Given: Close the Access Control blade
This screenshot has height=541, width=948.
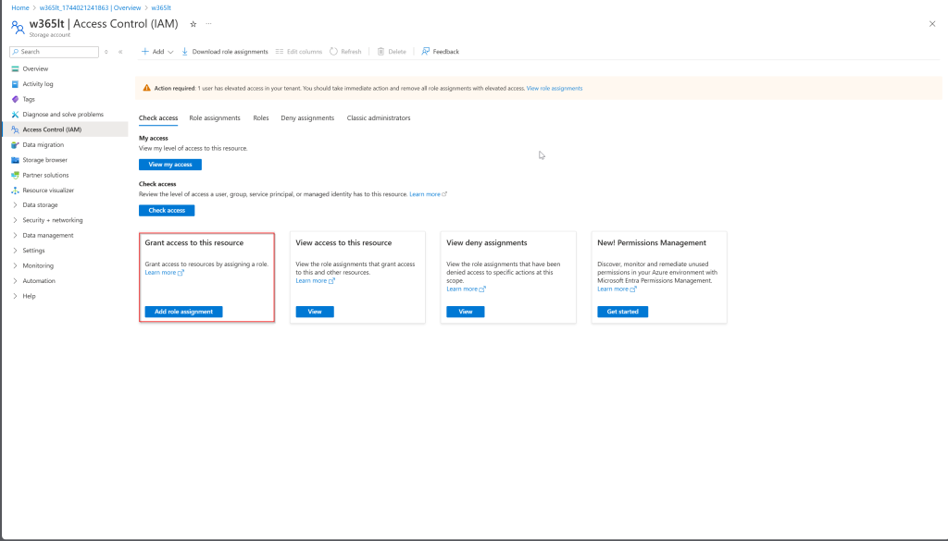Looking at the screenshot, I should 931,24.
